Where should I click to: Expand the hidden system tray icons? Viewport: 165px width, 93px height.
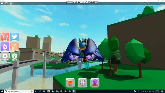tap(141, 91)
